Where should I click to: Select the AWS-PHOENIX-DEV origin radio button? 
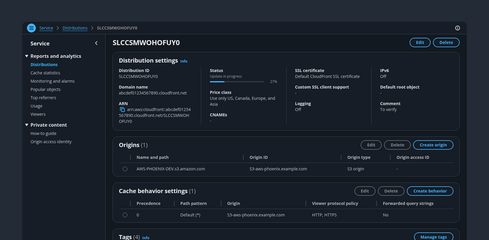[x=125, y=169]
